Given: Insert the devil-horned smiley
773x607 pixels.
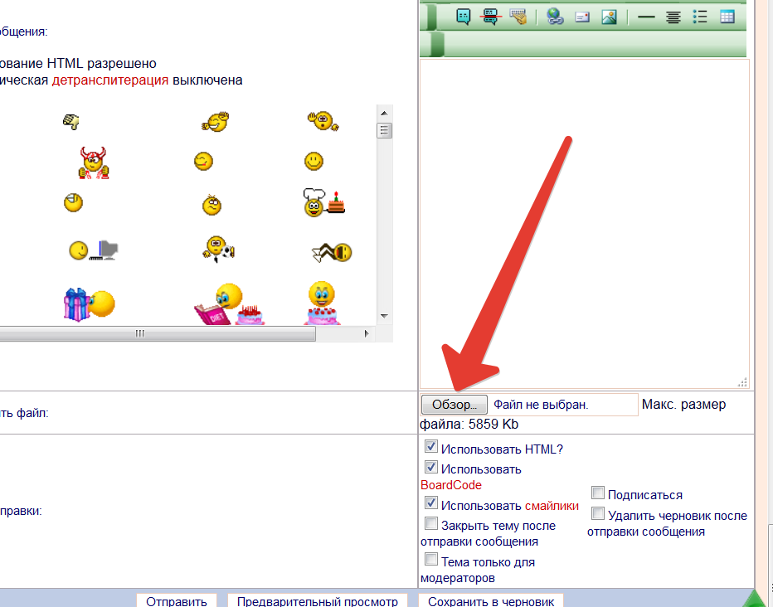Looking at the screenshot, I should pos(94,162).
